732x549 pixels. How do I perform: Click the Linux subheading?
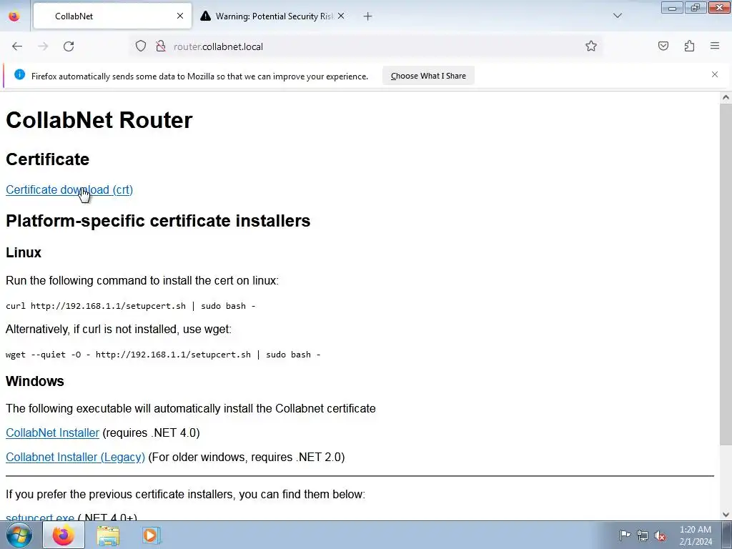[24, 252]
